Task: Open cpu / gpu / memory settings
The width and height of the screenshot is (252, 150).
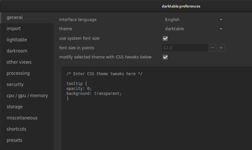Action: point(27,96)
